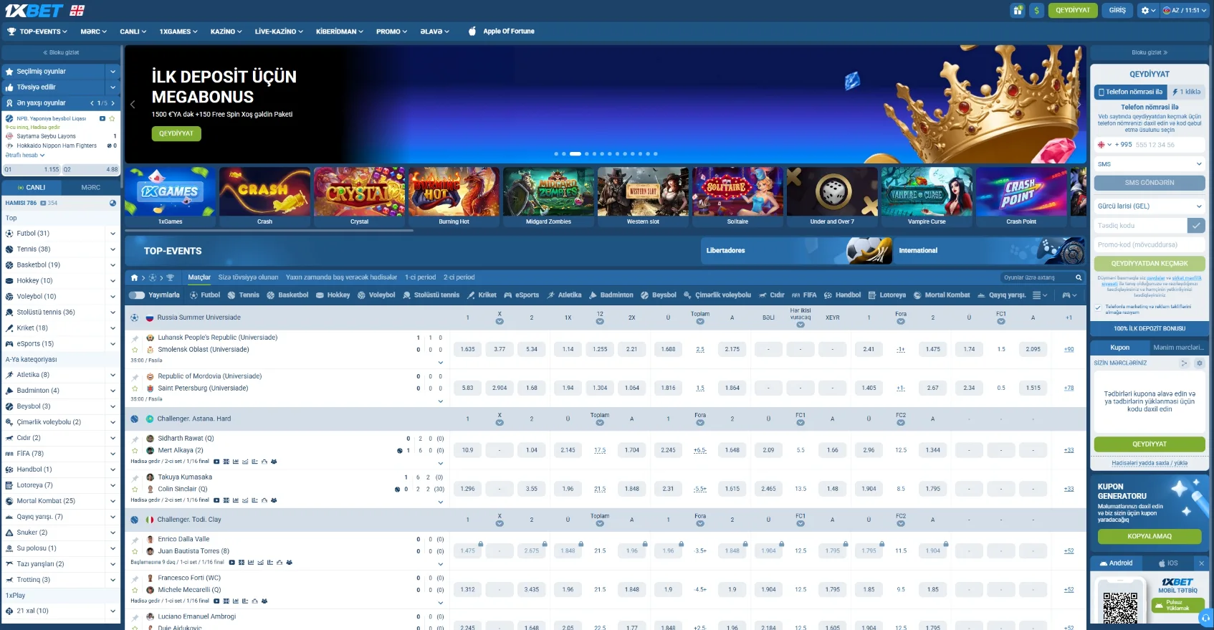Open the Apple Of Fortune promo
This screenshot has height=630, width=1214.
(501, 32)
